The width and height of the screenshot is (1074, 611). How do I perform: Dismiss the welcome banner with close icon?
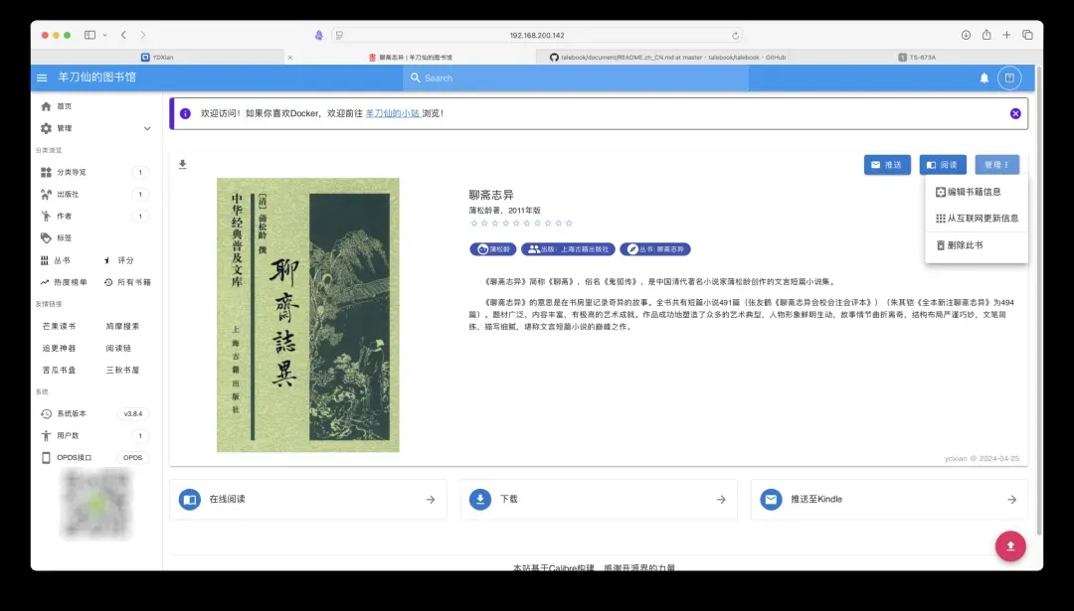coord(1015,113)
